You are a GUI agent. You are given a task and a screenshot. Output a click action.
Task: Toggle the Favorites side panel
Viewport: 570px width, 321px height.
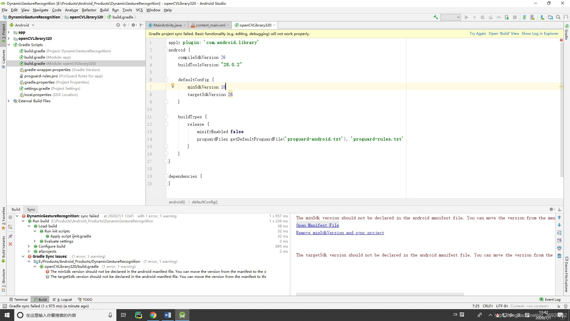(x=4, y=218)
